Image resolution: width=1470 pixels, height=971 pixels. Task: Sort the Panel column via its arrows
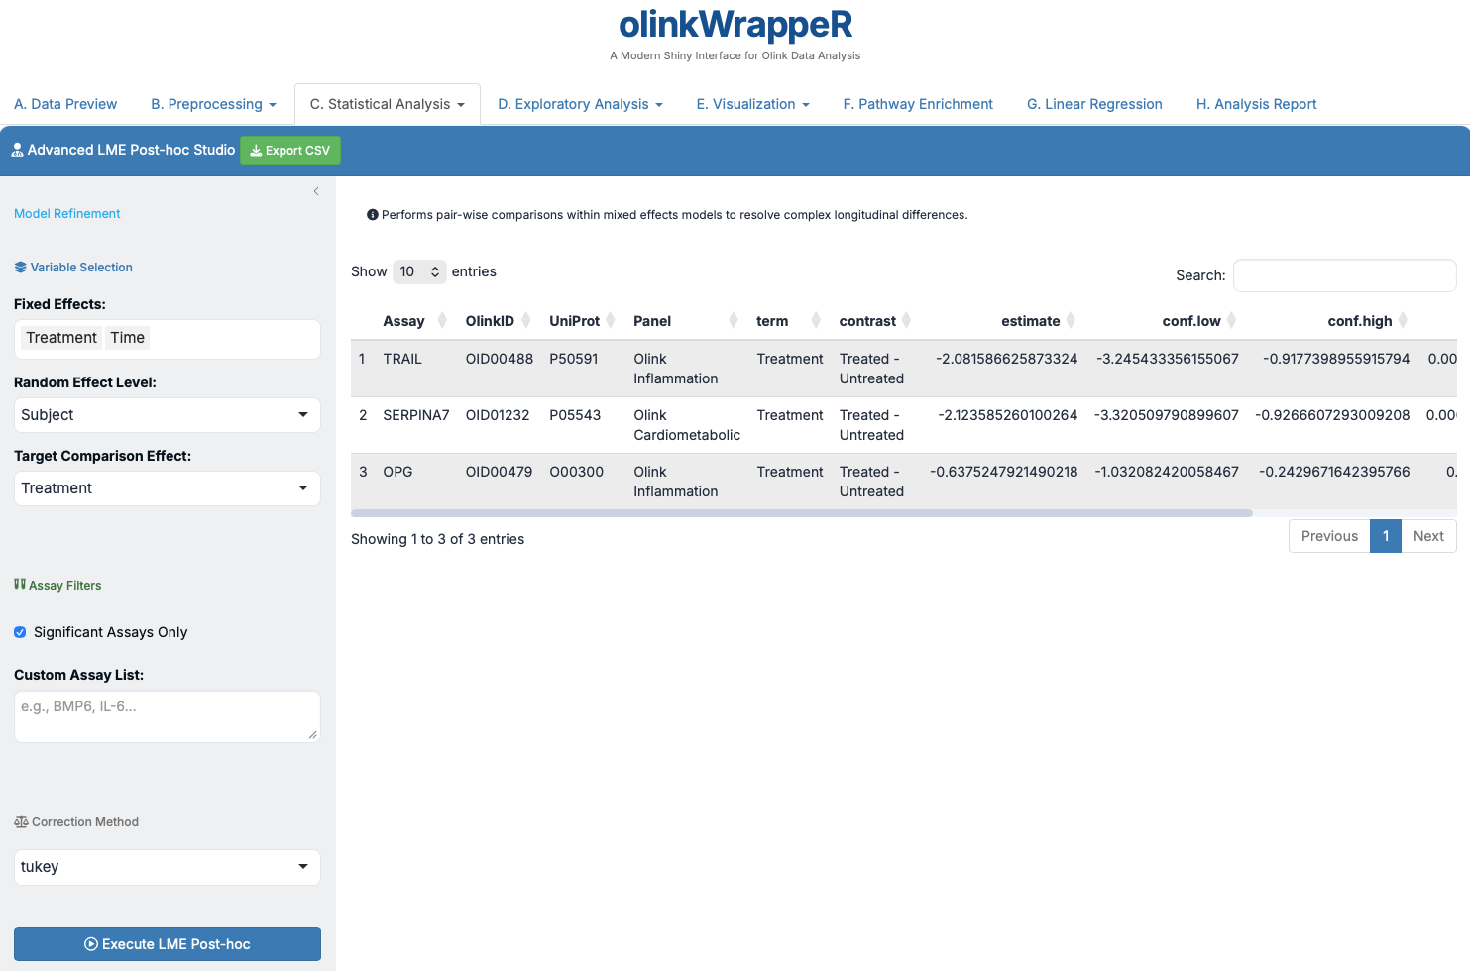(x=734, y=321)
